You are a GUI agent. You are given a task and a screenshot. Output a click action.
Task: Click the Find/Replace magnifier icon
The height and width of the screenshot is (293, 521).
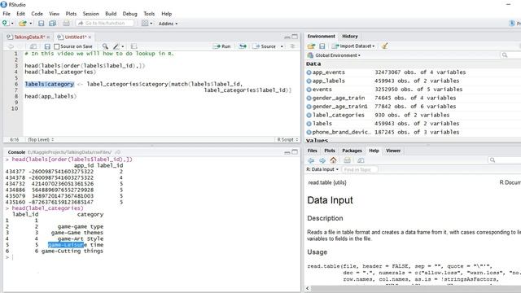(105, 46)
